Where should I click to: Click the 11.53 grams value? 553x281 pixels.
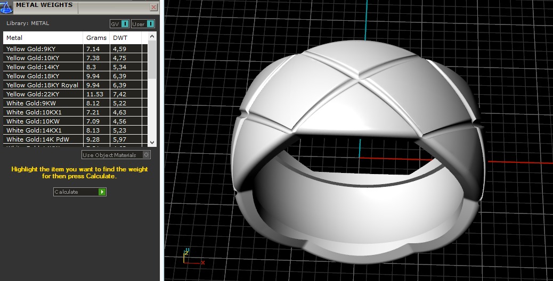(95, 94)
